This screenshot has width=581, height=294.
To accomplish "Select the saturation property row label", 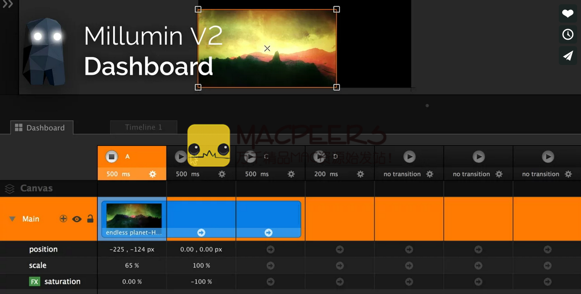I will (x=62, y=282).
